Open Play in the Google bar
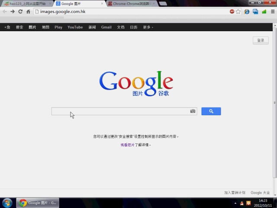The image size is (277, 208). click(58, 27)
